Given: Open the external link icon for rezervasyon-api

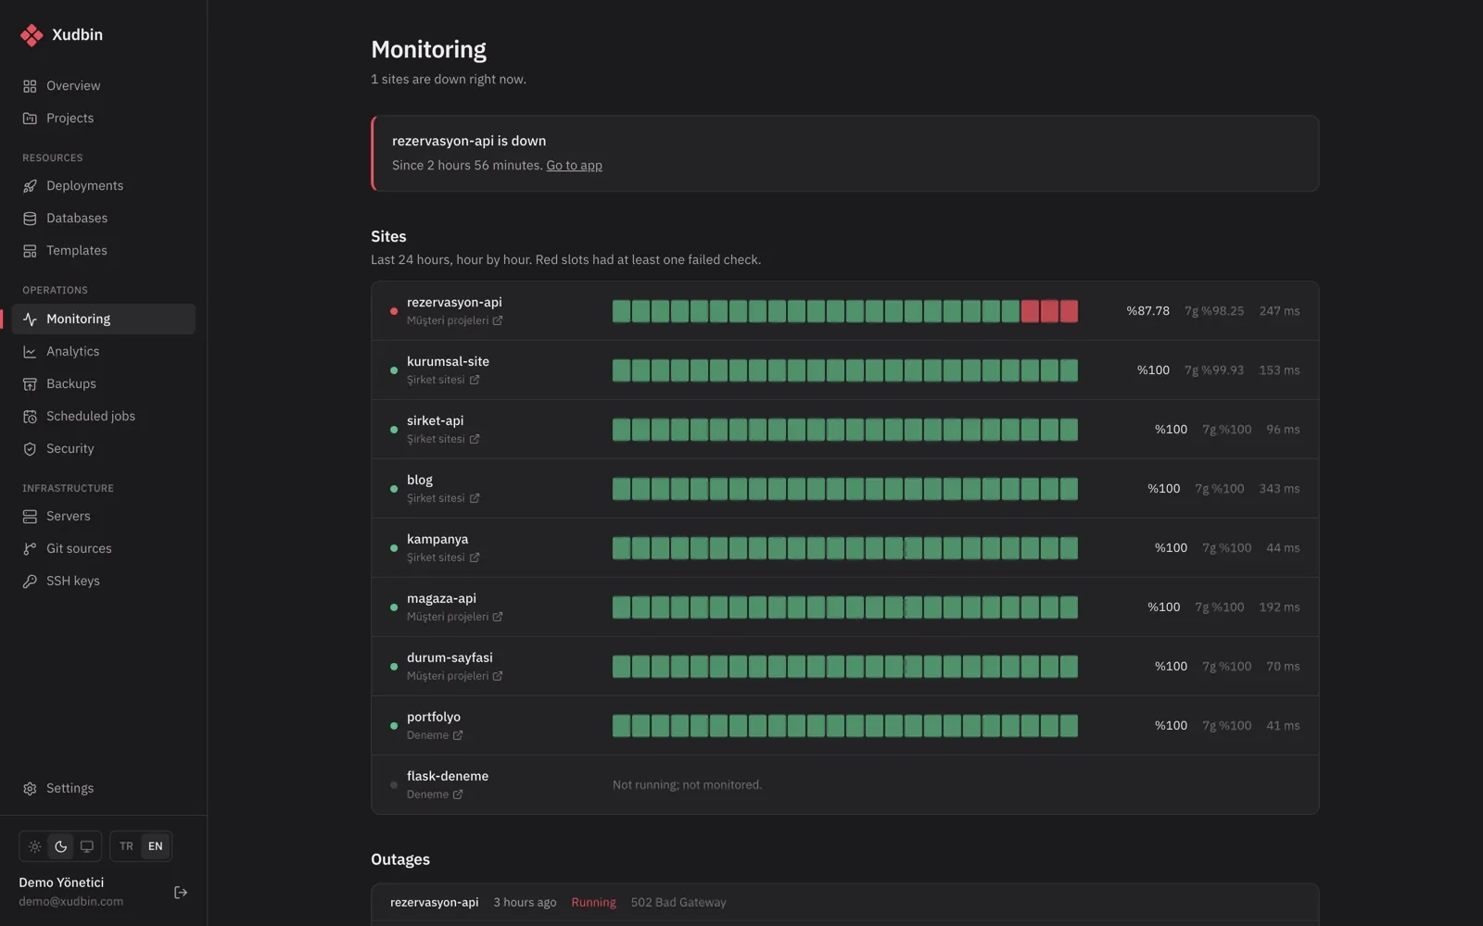Looking at the screenshot, I should click(x=498, y=321).
